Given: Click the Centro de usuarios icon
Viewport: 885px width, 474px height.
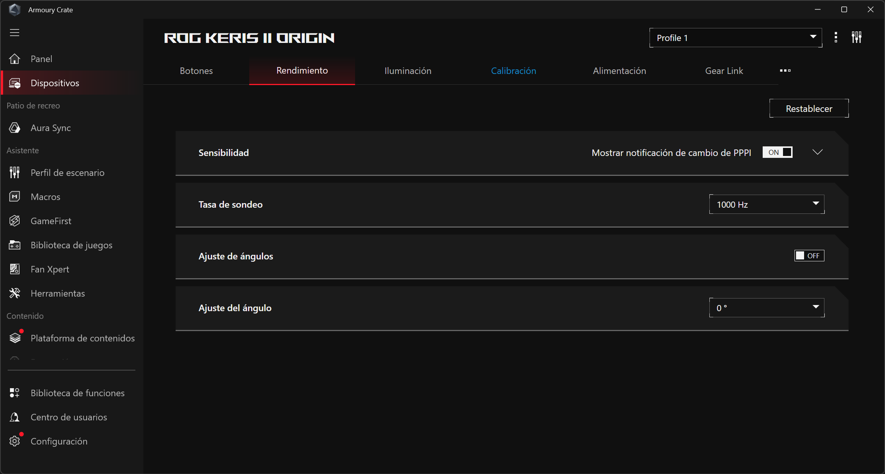Looking at the screenshot, I should tap(15, 417).
